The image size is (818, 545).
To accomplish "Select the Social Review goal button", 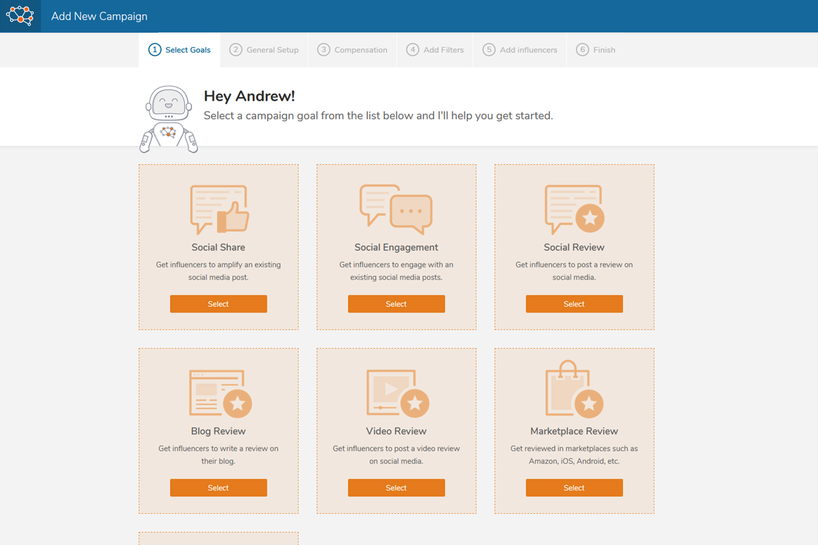I will click(x=574, y=304).
